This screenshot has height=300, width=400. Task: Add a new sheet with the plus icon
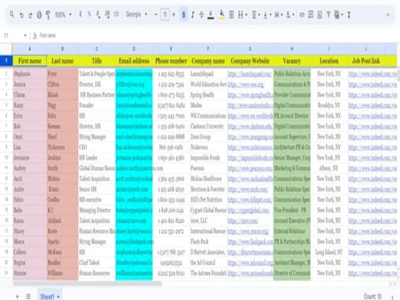[17, 296]
